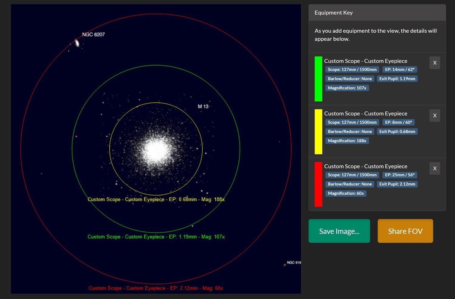The height and width of the screenshot is (299, 455).
Task: Click the yellow color swatch
Action: (x=318, y=131)
